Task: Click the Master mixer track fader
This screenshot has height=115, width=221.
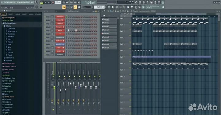Action: pos(54,88)
